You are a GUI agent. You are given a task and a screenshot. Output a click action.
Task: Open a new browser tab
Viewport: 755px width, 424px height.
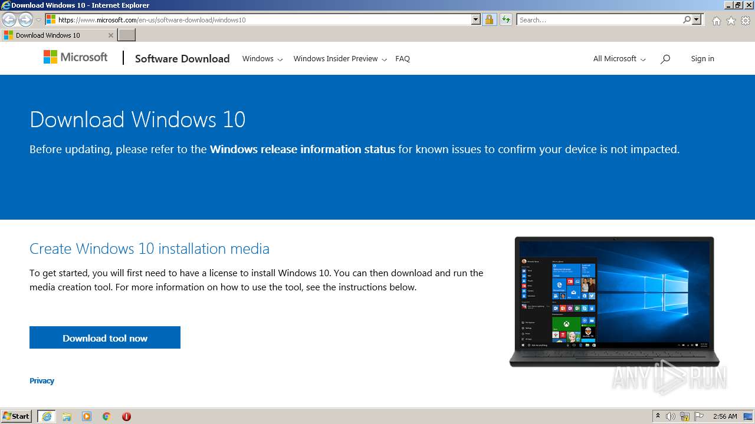[127, 35]
